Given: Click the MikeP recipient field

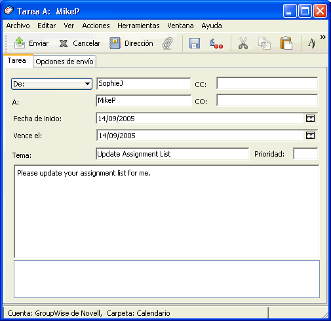Looking at the screenshot, I should coord(144,101).
